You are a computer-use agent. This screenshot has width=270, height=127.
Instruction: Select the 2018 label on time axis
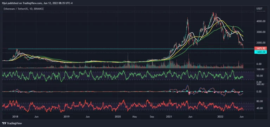point(15,117)
